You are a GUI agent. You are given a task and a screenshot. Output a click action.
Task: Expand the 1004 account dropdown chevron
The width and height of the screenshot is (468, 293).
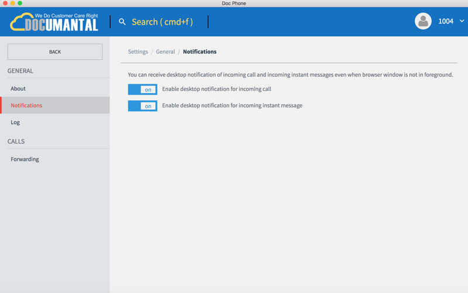462,21
